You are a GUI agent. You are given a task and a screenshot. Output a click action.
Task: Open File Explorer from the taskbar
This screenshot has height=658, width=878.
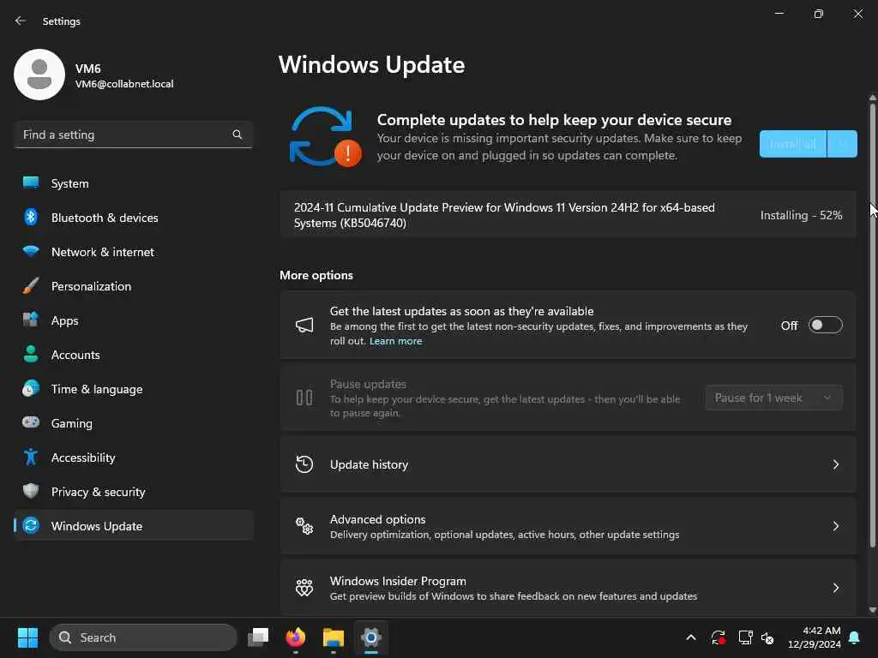coord(334,637)
